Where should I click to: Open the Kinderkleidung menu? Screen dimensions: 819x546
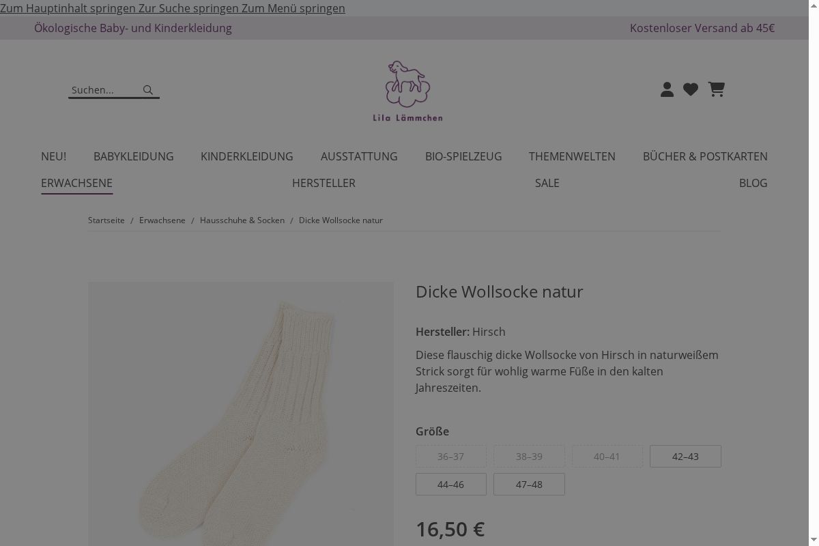click(247, 156)
